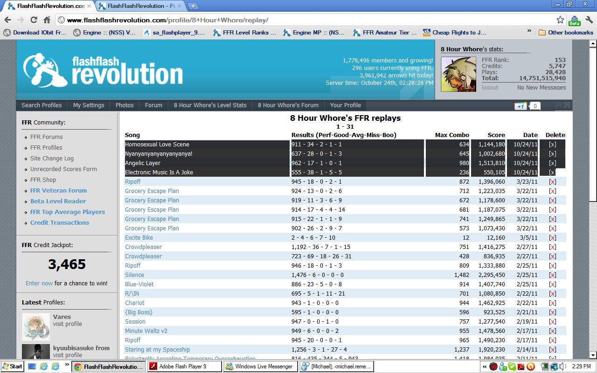Open the browser Home page icon
597x373 pixels.
coord(47,20)
